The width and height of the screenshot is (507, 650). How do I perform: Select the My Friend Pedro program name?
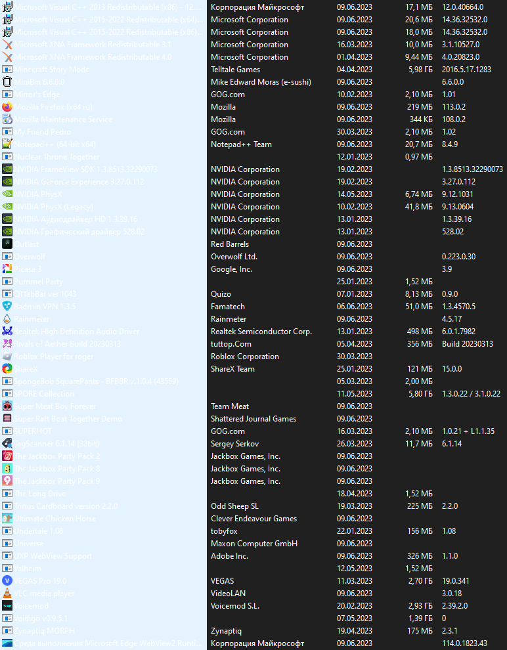tap(42, 132)
